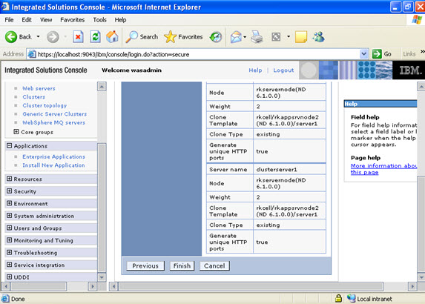The height and width of the screenshot is (304, 425).
Task: Click the Help link in console header
Action: click(x=255, y=70)
